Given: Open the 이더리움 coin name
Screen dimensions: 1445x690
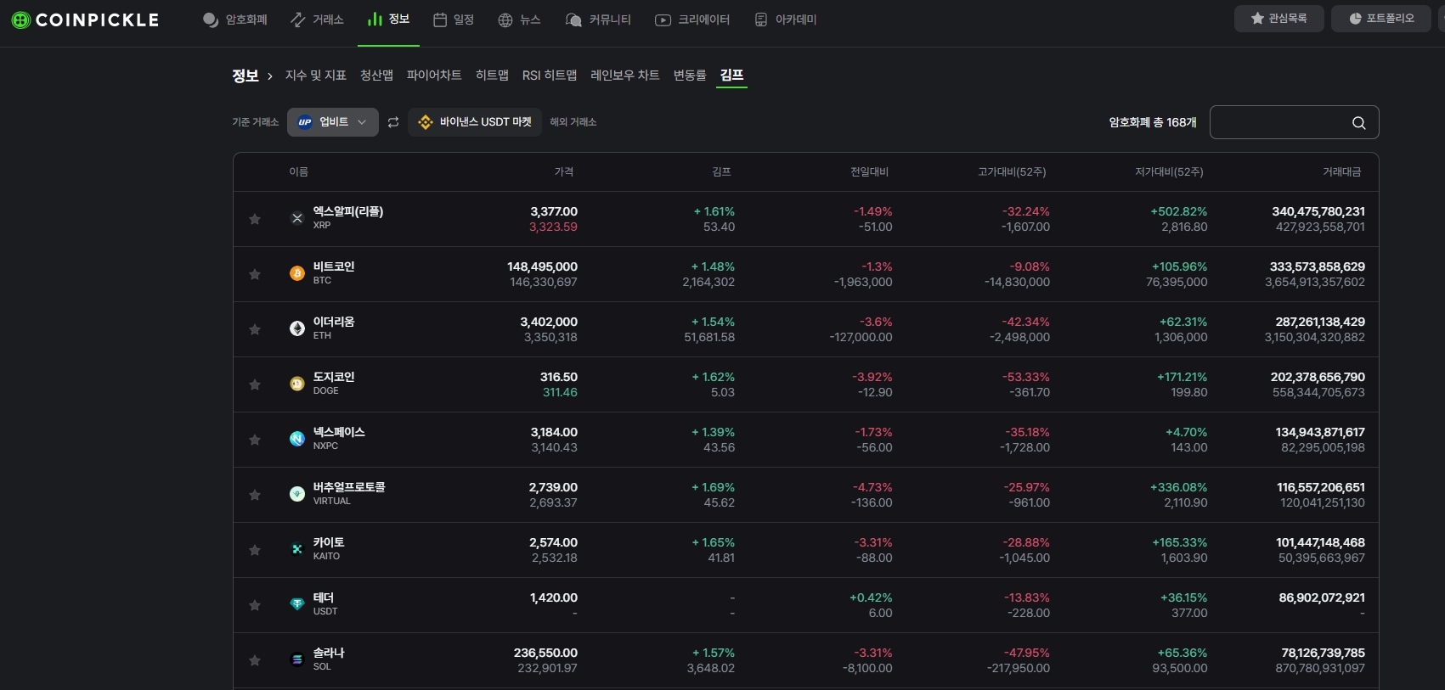Looking at the screenshot, I should pos(334,322).
